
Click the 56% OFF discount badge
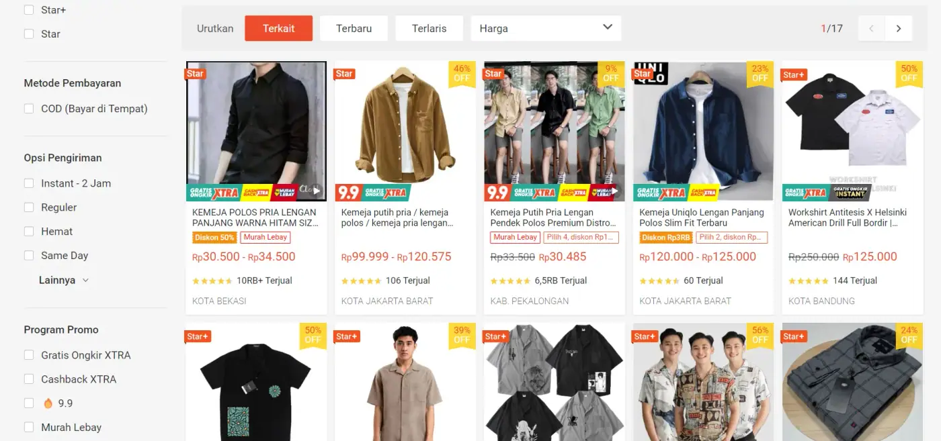(x=760, y=335)
